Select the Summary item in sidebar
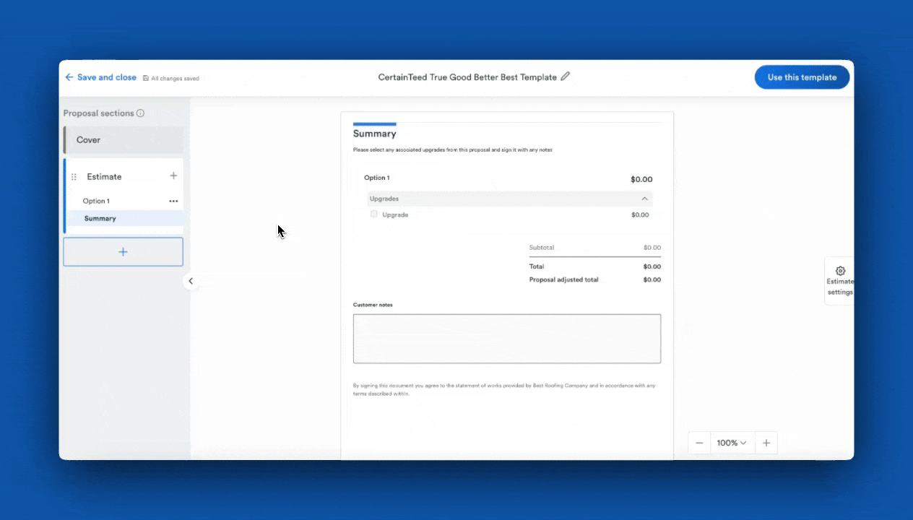Screen dimensions: 913x520 click(124, 218)
